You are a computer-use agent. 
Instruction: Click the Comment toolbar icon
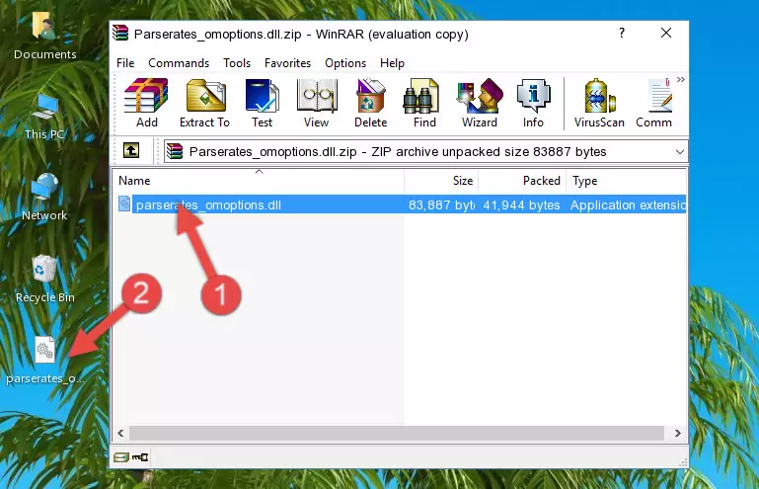654,103
